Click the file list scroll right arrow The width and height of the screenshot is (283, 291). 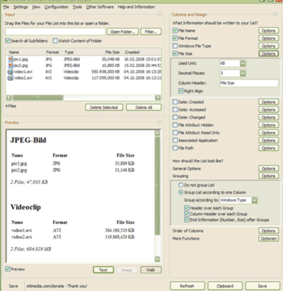(158, 97)
